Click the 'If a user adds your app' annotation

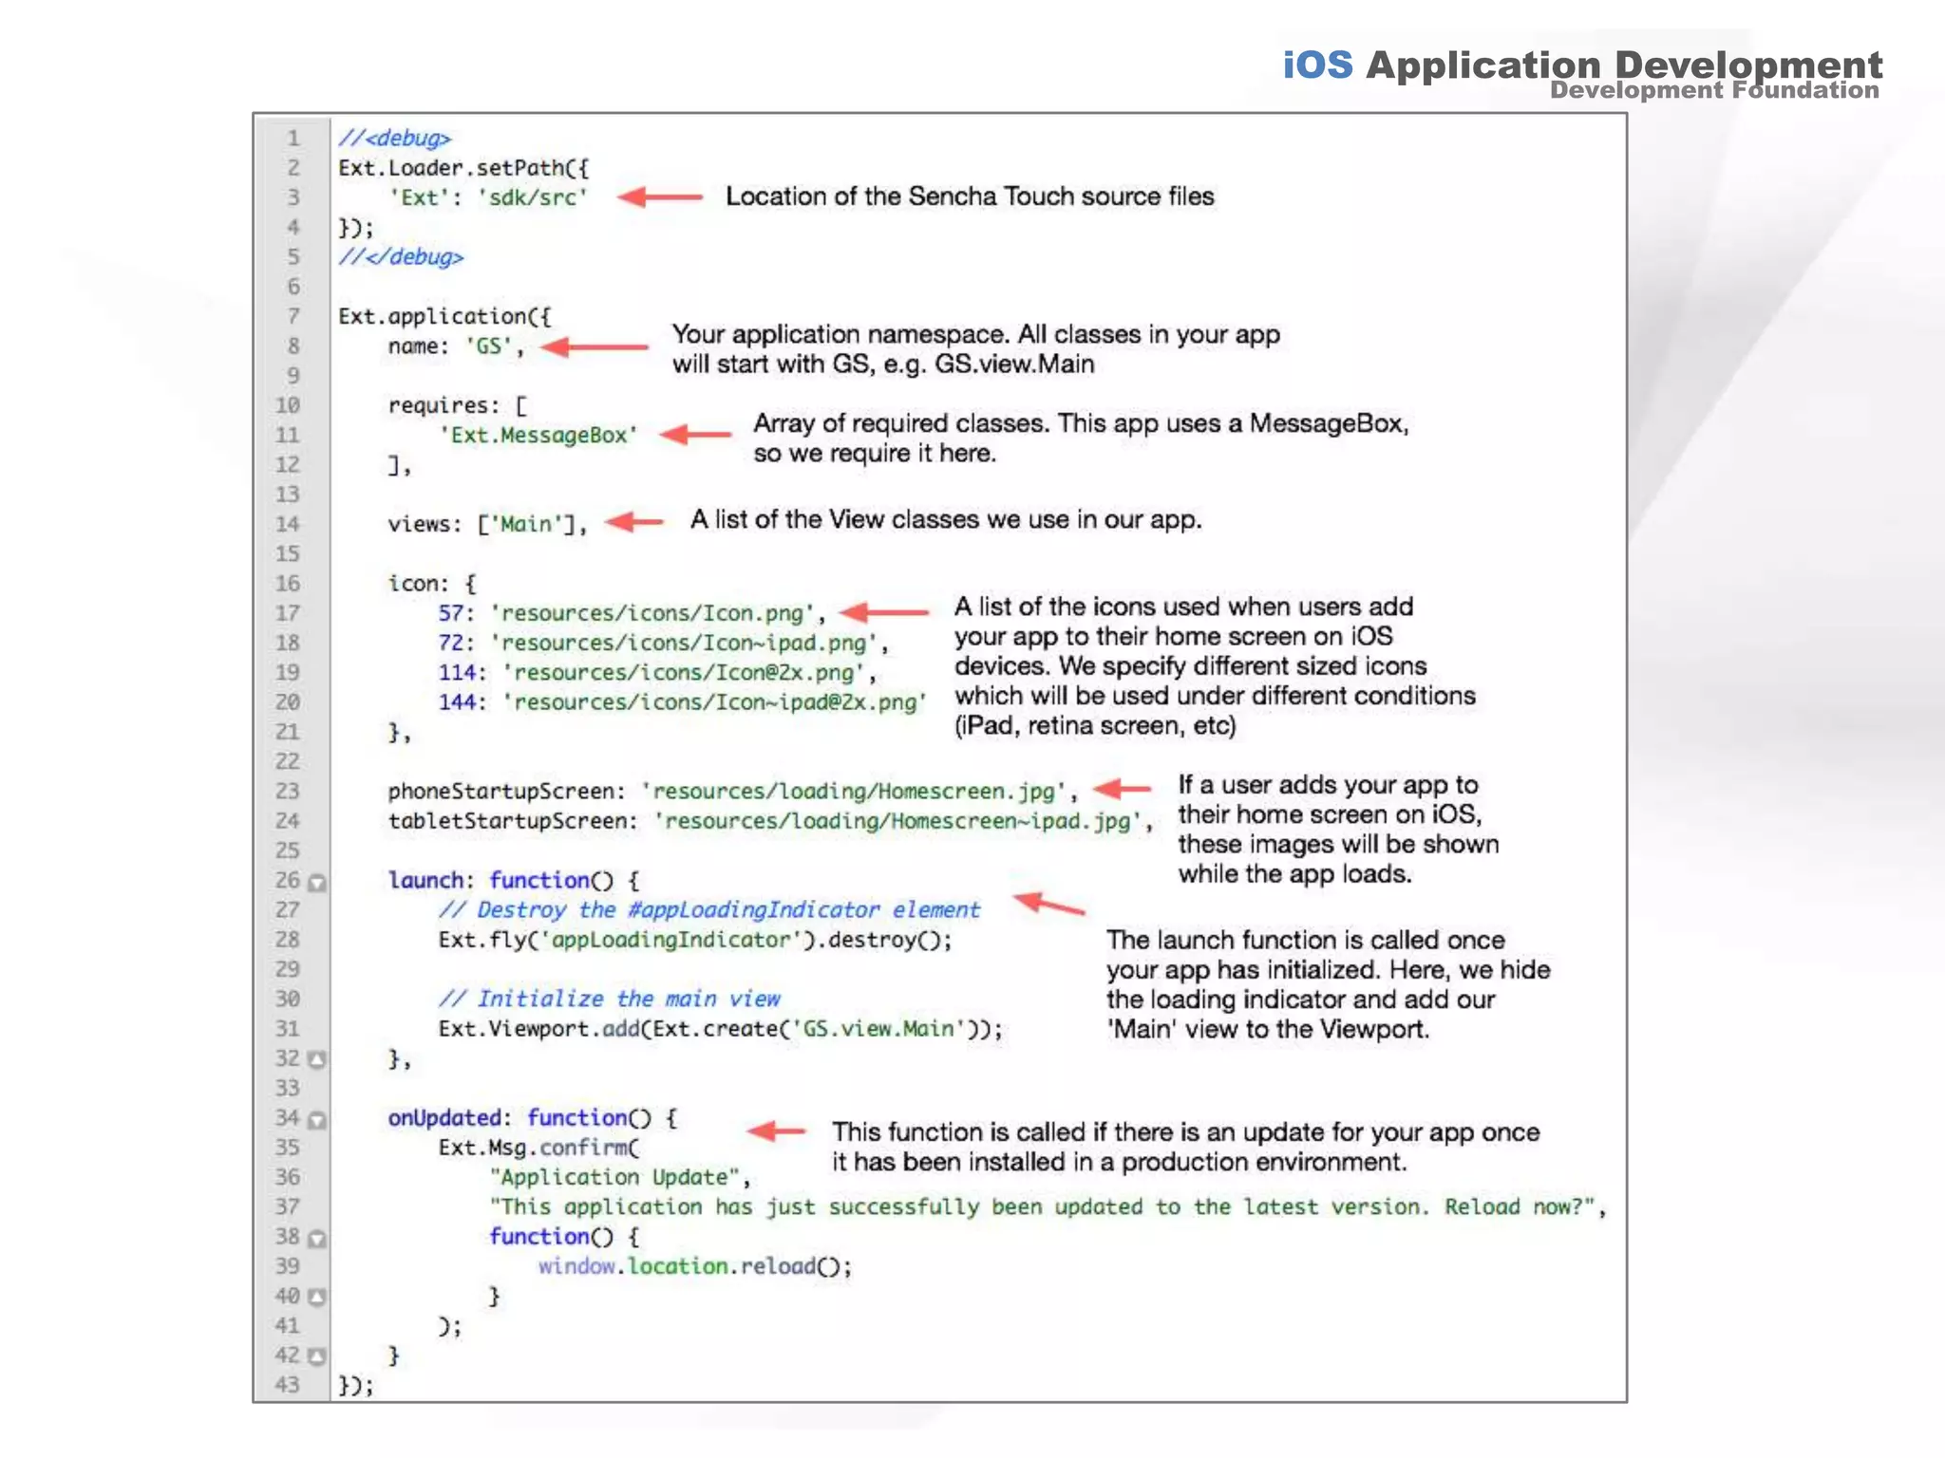click(1338, 830)
